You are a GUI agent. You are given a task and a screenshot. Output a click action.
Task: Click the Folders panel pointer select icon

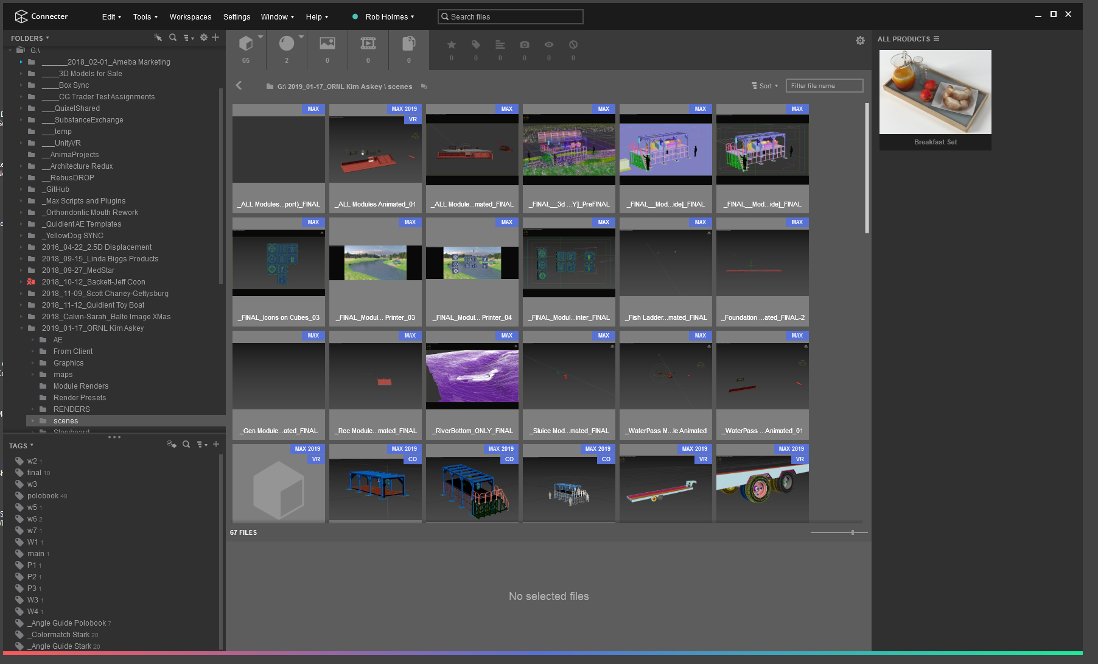point(158,38)
